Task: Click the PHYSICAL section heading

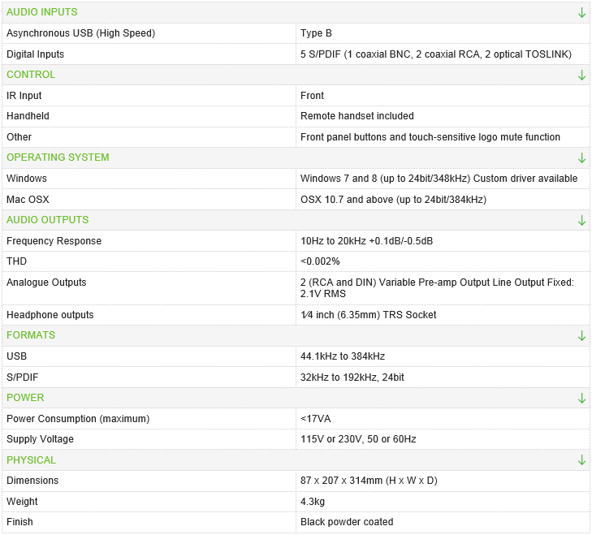Action: click(31, 460)
